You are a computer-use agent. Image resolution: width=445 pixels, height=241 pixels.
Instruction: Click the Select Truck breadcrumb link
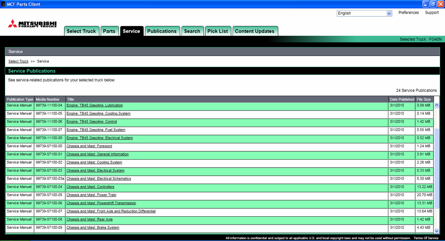pyautogui.click(x=18, y=61)
